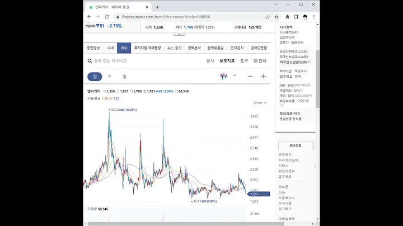The image size is (403, 226).
Task: Open the Chrome profile avatar
Action: pos(305,17)
